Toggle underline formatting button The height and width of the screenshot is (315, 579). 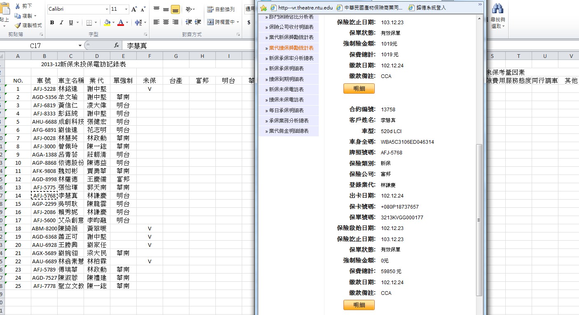(71, 23)
